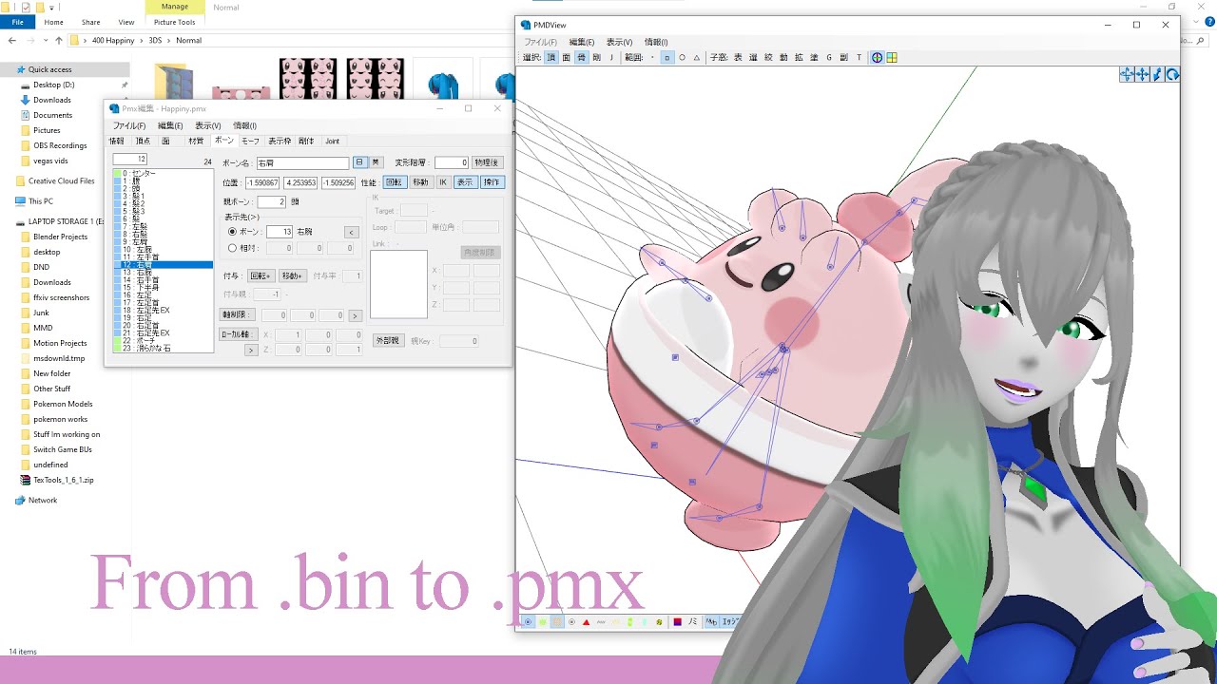
Task: Select the 相対 display-target radio button
Action: (233, 248)
